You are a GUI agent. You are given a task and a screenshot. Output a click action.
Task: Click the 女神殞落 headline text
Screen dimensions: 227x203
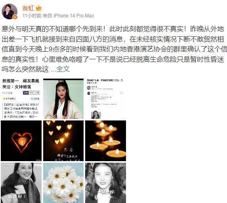[x=23, y=87]
